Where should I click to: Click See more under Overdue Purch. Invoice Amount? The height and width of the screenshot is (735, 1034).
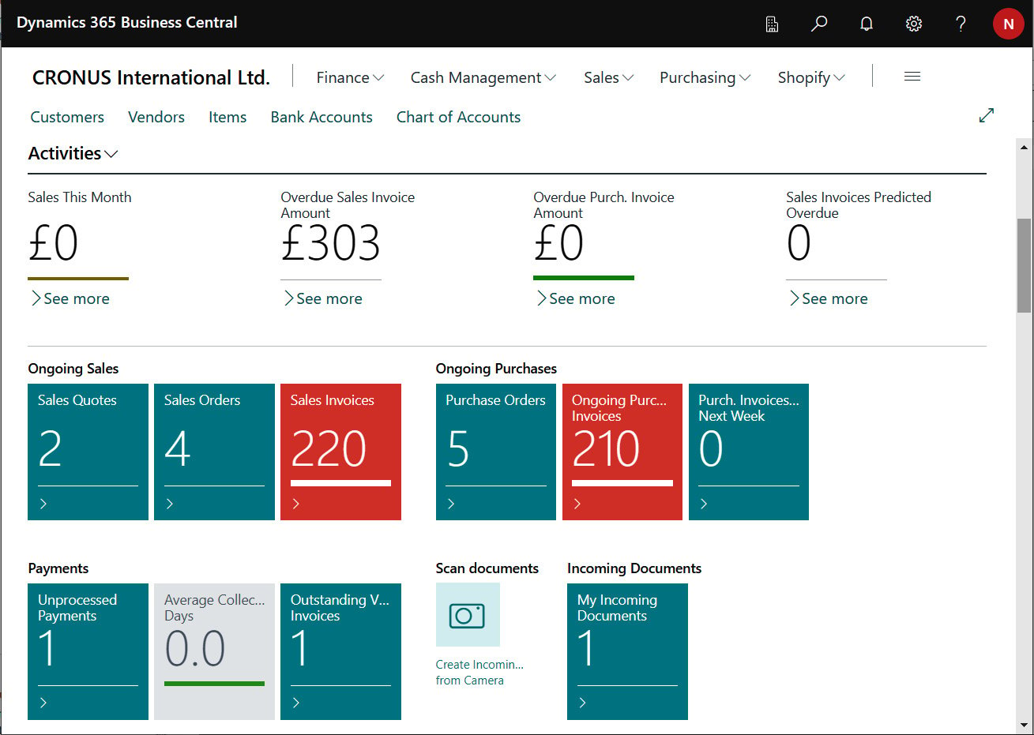pyautogui.click(x=576, y=298)
